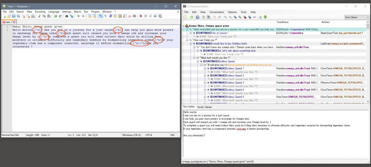Collapse the Endless Speed 1 node
The width and height of the screenshot is (371, 167).
[205, 68]
